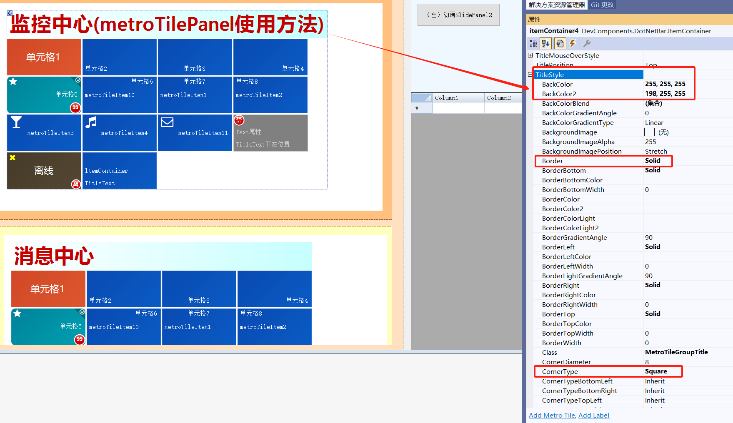
Task: Click the BackColor value 255, 255, 255
Action: [x=665, y=84]
